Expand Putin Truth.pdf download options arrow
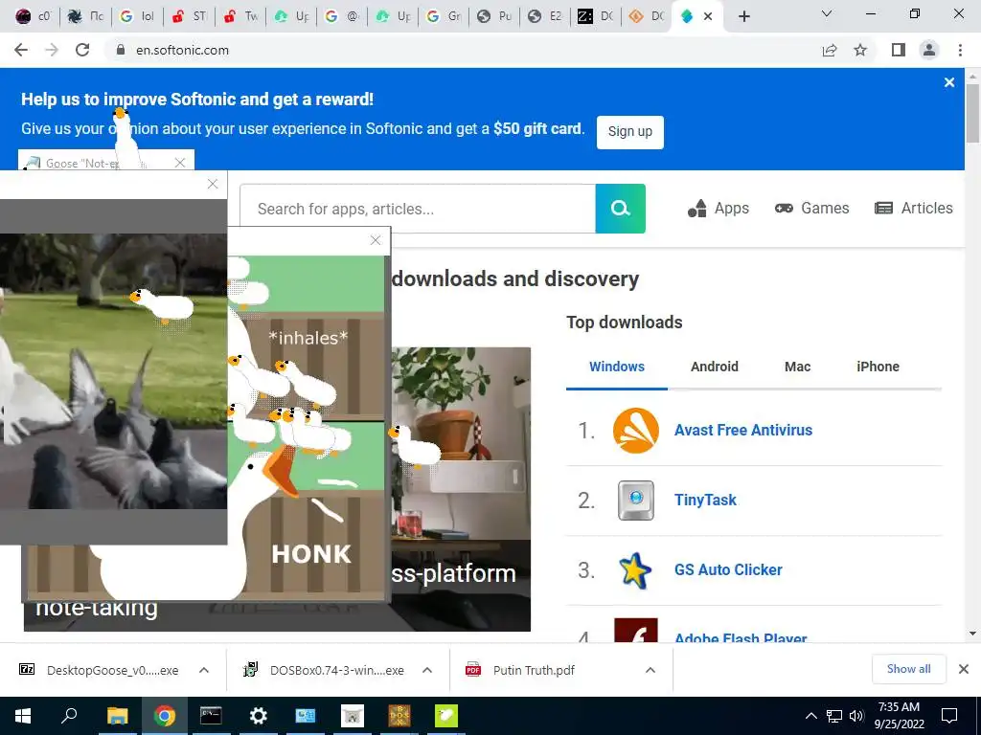 (x=650, y=670)
